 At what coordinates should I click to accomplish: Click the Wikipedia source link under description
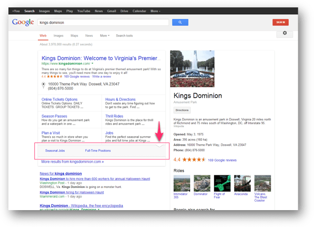tap(179, 126)
